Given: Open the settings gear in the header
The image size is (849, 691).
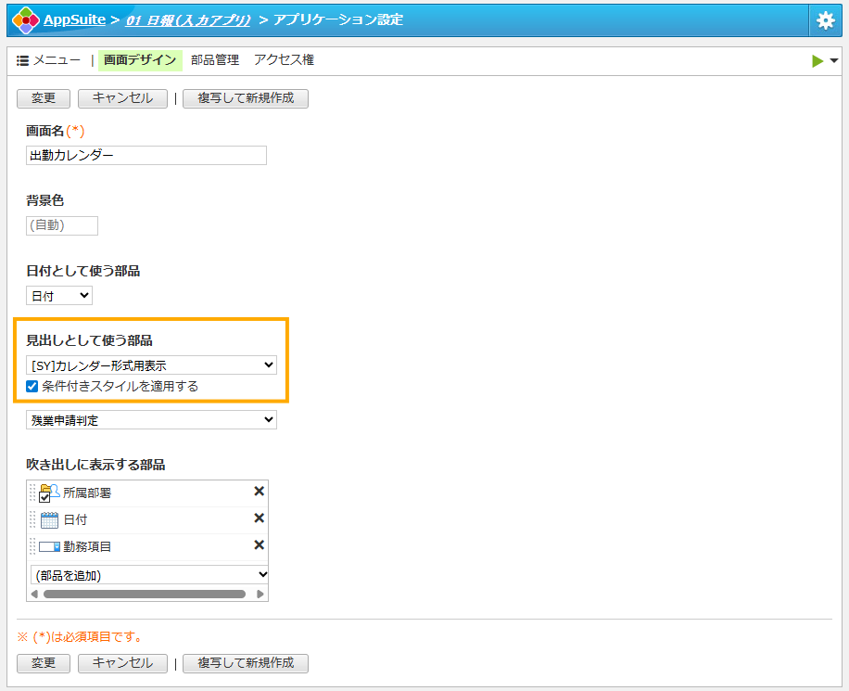Looking at the screenshot, I should click(825, 20).
